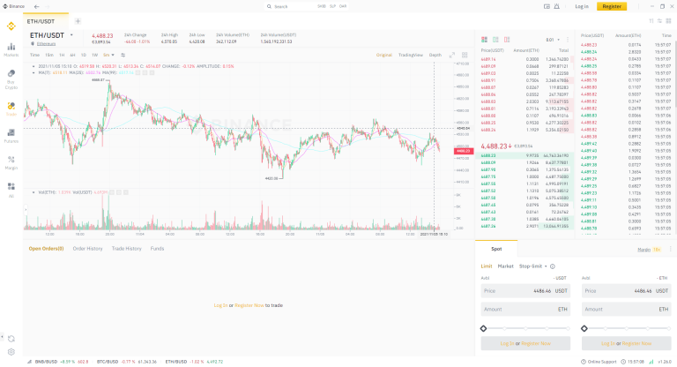The height and width of the screenshot is (367, 677).
Task: Open the Markets sidebar icon
Action: point(11,49)
